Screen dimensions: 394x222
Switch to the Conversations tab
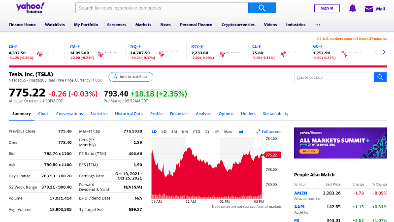[69, 114]
